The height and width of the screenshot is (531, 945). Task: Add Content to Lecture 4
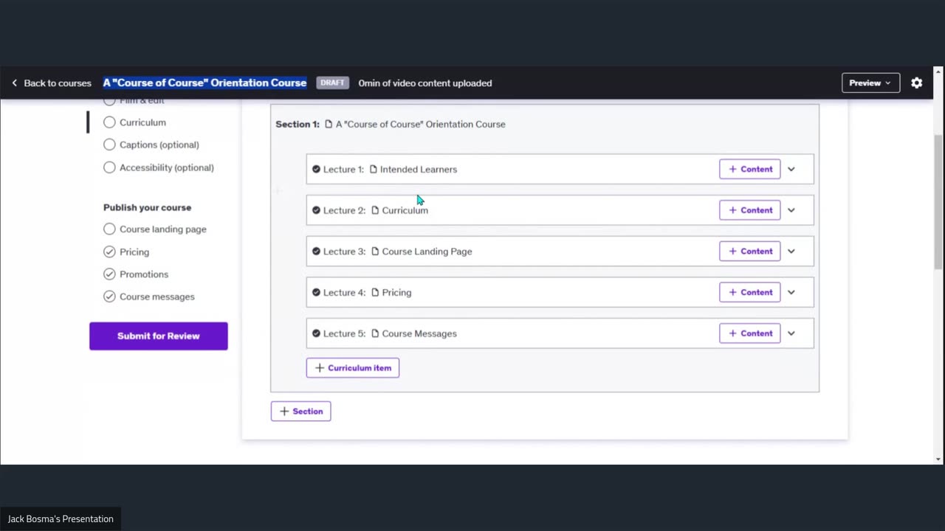point(750,293)
